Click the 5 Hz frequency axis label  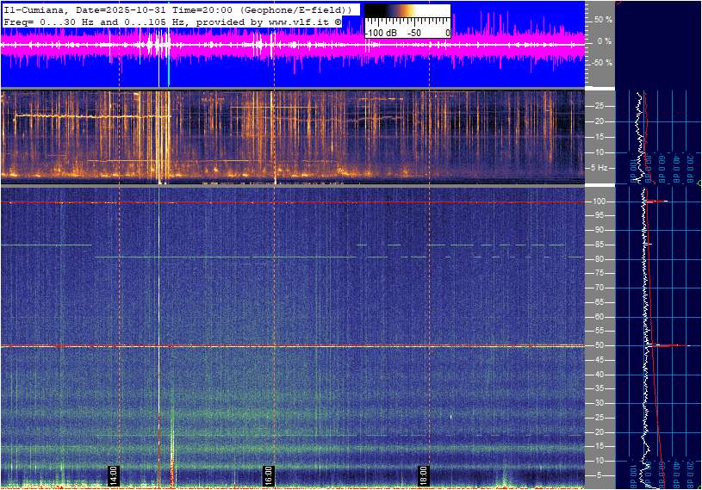(x=599, y=167)
